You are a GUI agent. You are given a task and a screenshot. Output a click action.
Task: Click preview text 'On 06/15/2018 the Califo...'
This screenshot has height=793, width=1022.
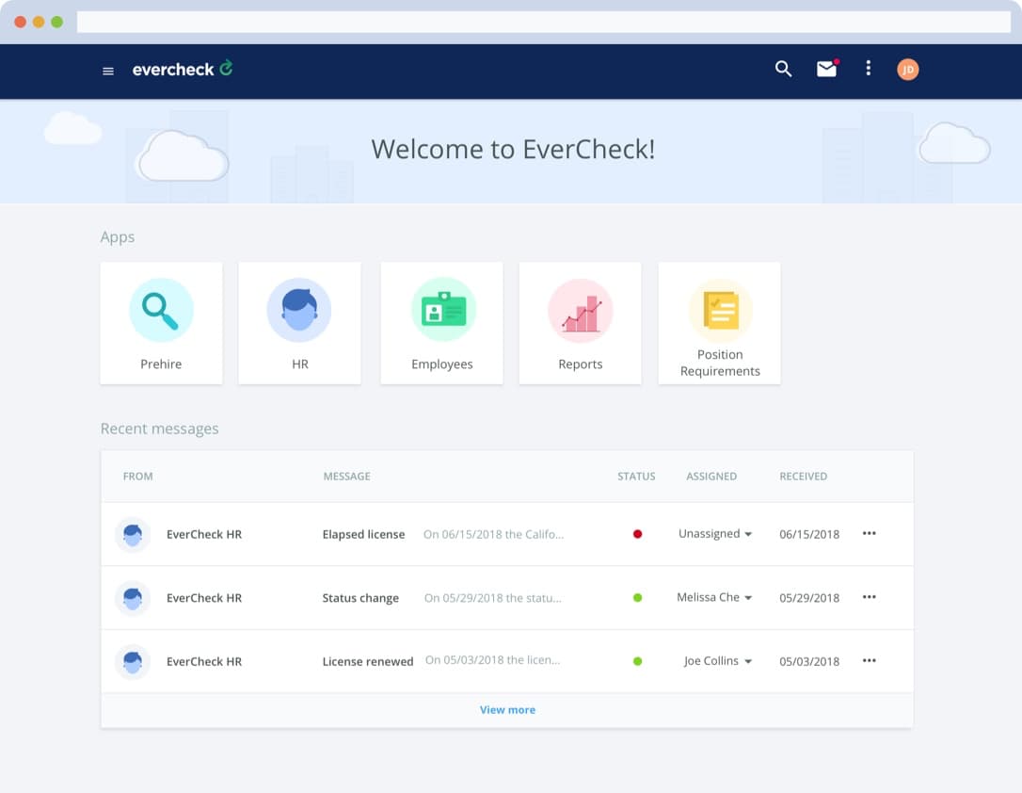(x=493, y=534)
